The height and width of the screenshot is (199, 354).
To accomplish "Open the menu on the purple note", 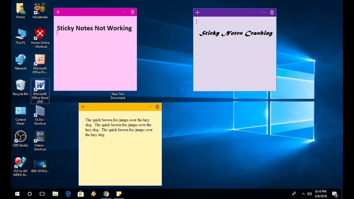I will (264, 12).
